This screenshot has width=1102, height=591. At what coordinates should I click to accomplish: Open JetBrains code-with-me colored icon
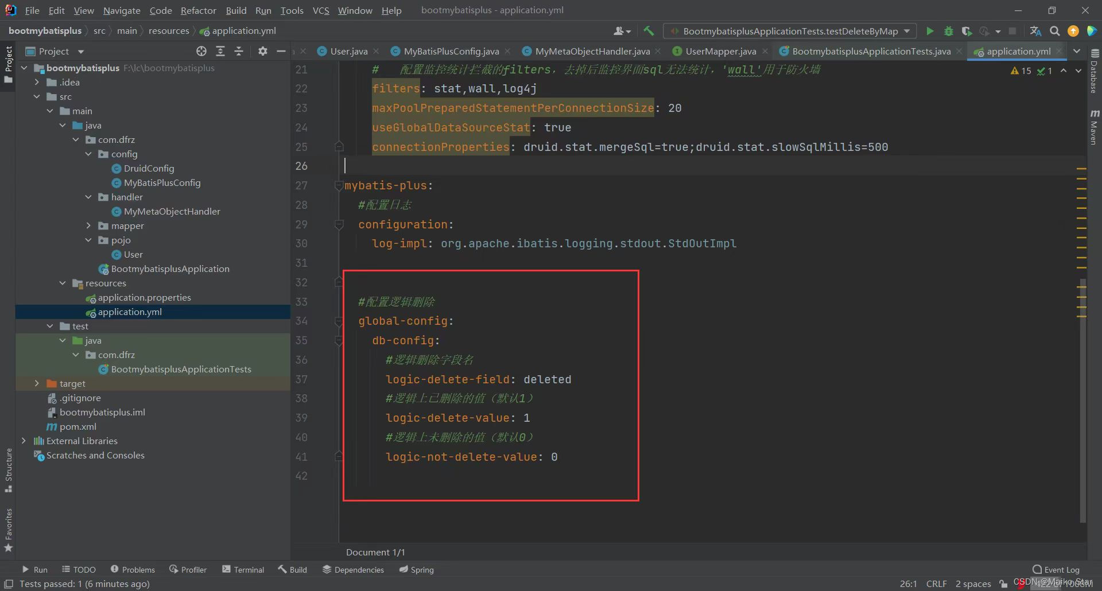pos(1092,31)
